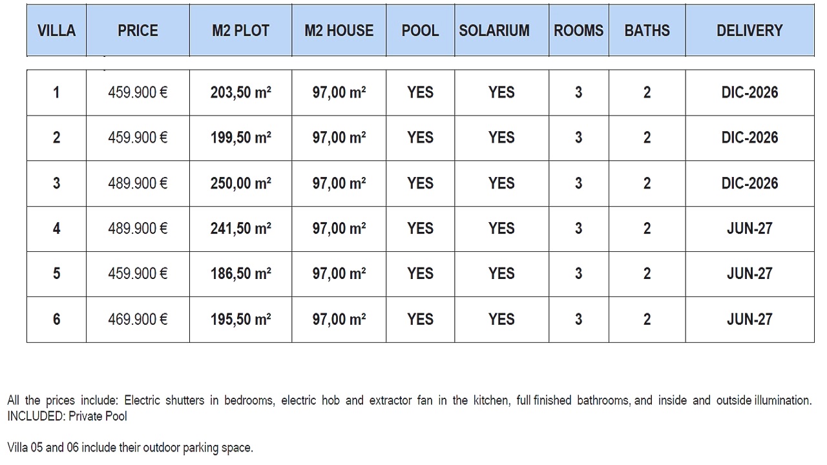Select the ROOMS header cell
This screenshot has height=465, width=827.
click(578, 30)
